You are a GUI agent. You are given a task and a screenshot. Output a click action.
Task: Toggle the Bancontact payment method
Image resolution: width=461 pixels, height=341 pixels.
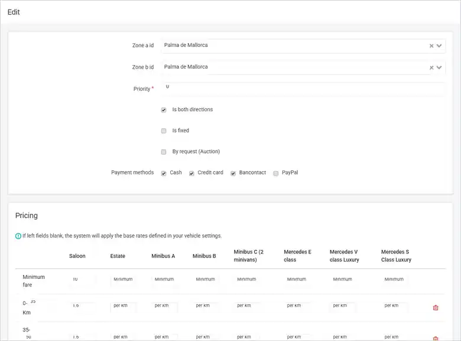[233, 173]
